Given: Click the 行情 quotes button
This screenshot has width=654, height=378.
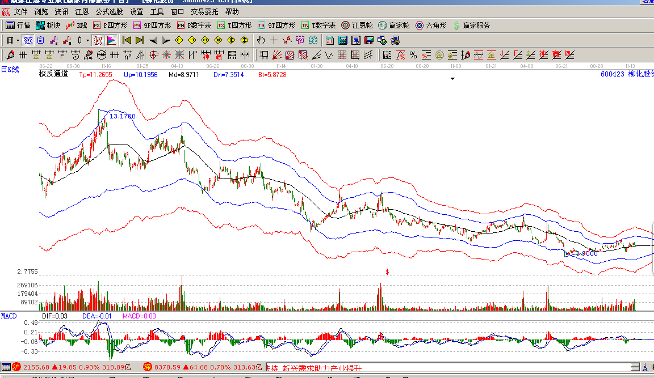Looking at the screenshot, I should 18,26.
